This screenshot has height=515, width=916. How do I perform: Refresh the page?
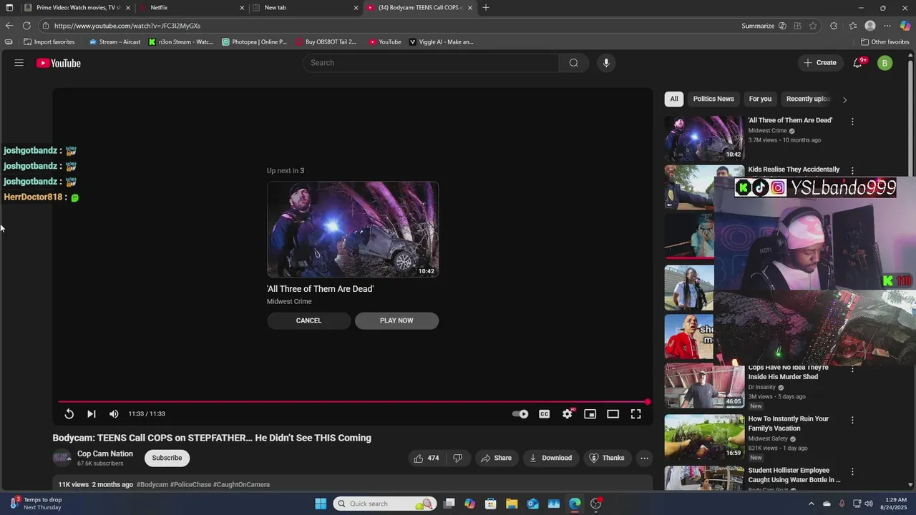click(x=26, y=26)
